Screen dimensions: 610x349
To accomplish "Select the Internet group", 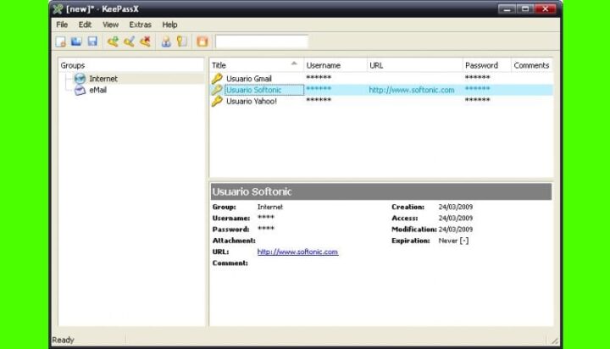I will click(x=103, y=79).
